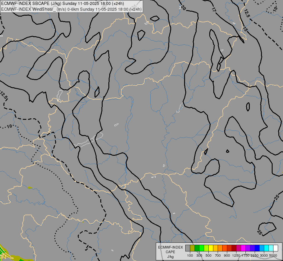283x261 pixels.
Task: Click the 15 wind shear contour label
Action: [245, 29]
